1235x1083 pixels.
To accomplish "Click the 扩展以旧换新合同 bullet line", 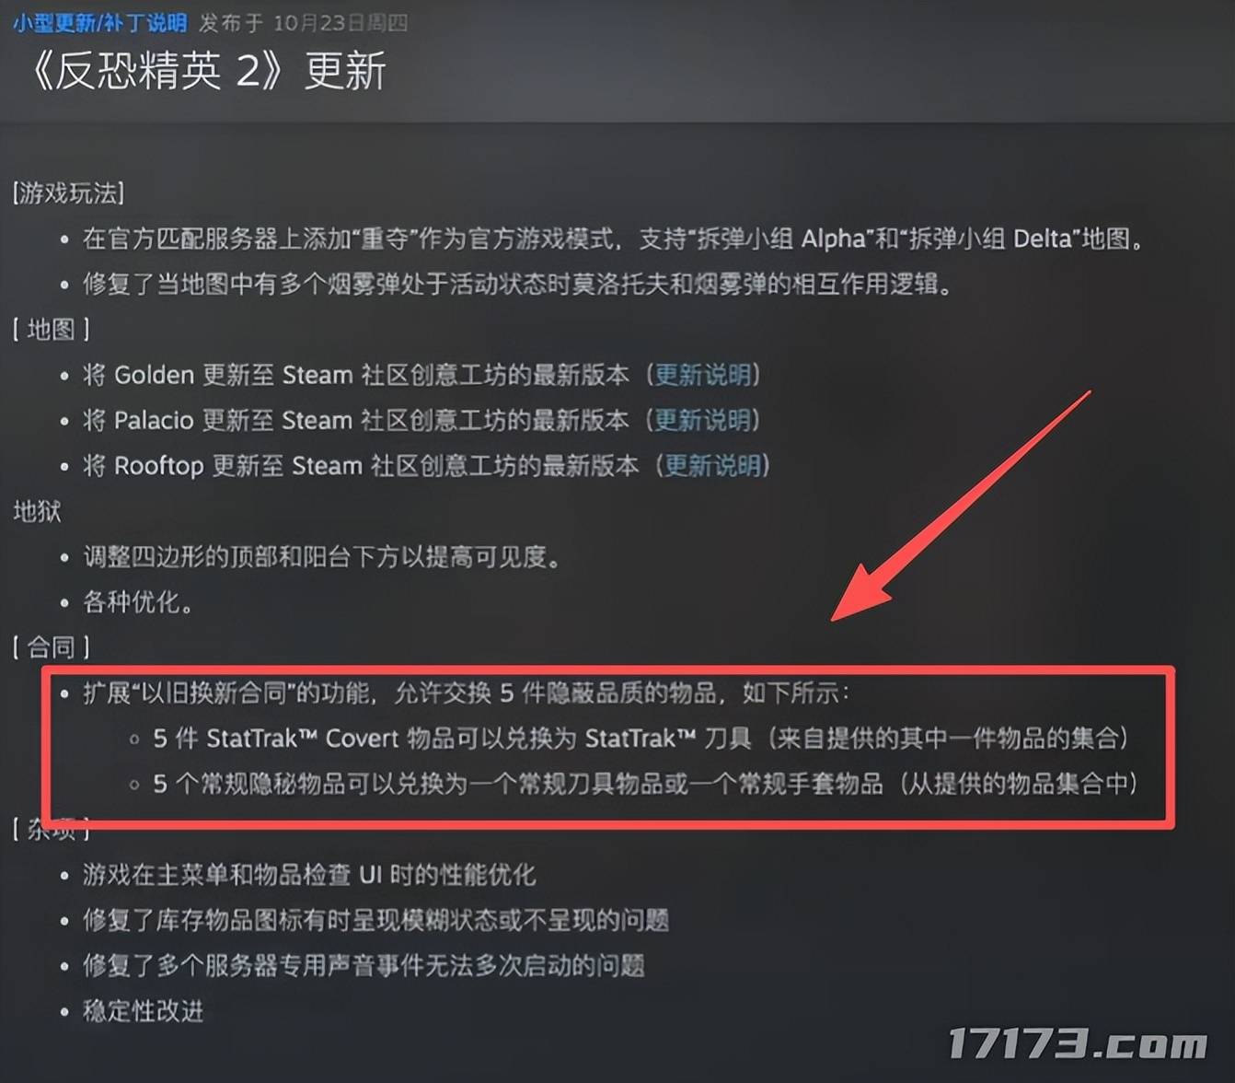I will coord(467,693).
